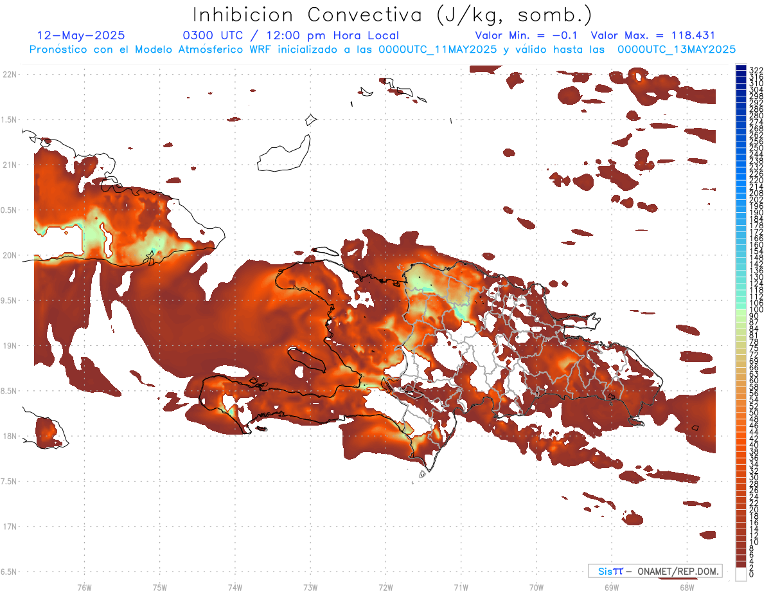Click the "75" value on the color scale

click(x=754, y=348)
